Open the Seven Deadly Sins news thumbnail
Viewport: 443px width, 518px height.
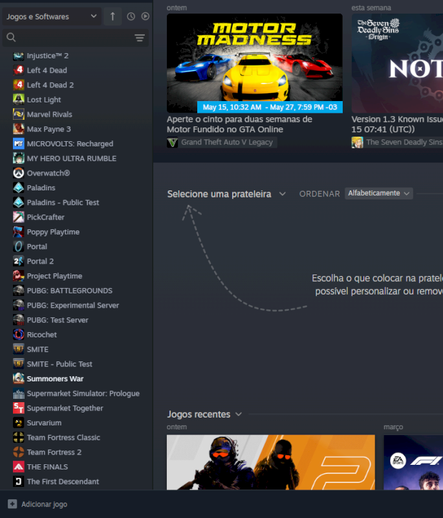(x=397, y=63)
